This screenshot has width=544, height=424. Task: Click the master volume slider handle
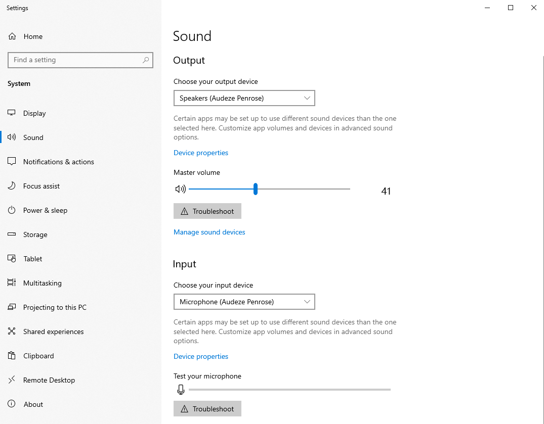click(256, 189)
